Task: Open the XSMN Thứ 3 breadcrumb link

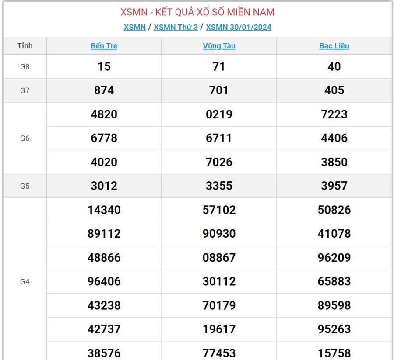Action: coord(176,27)
